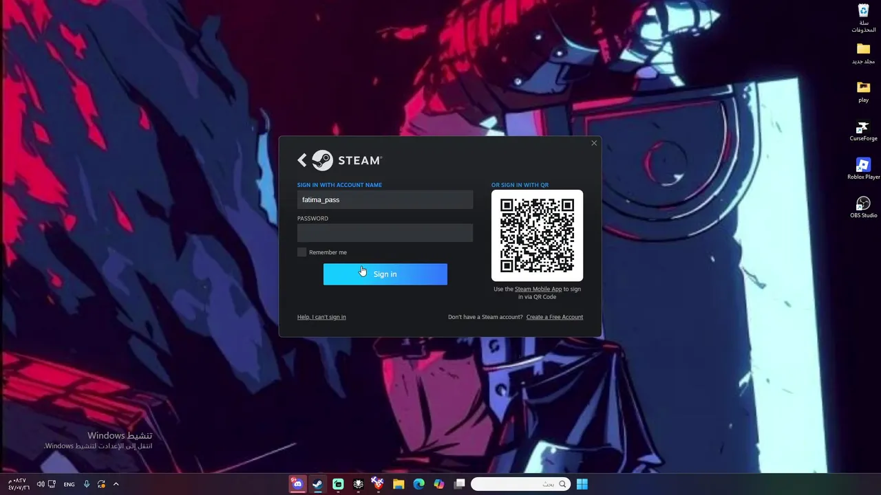
Task: Open the volume control in system tray
Action: click(41, 484)
